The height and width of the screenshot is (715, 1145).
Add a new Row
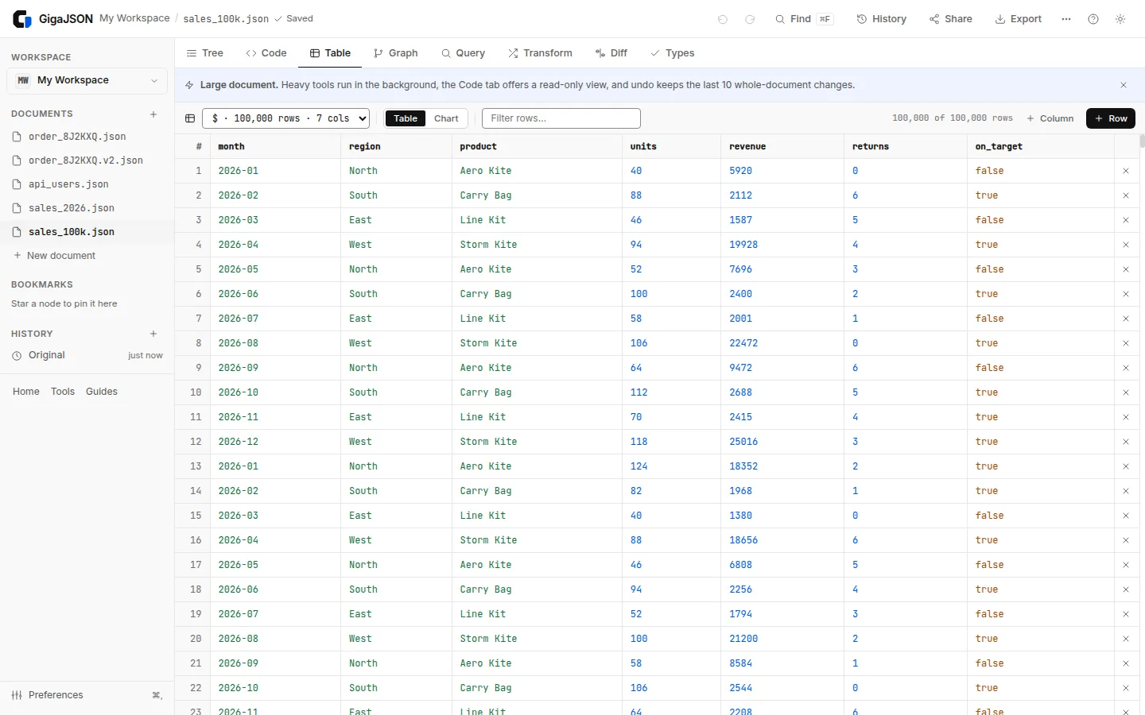(x=1111, y=118)
